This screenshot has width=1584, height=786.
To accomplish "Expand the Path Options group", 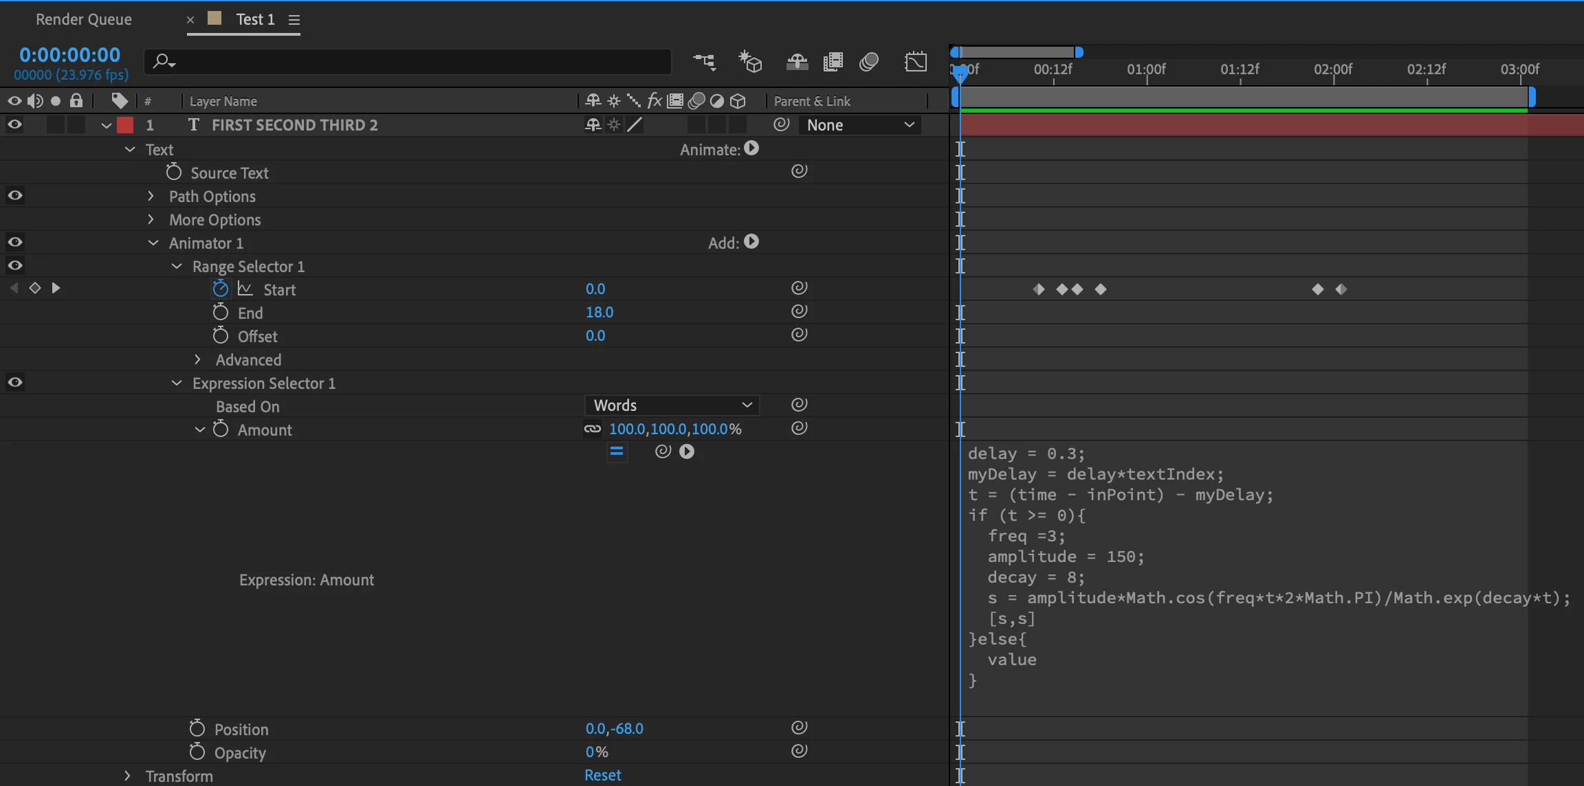I will tap(151, 196).
